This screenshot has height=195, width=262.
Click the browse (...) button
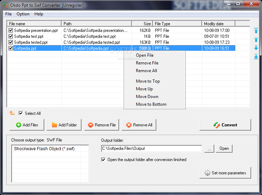[x=209, y=148]
